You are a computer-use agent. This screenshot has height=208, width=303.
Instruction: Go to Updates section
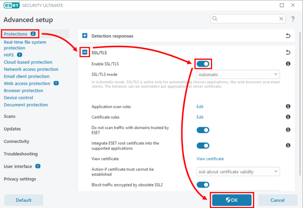click(12, 129)
